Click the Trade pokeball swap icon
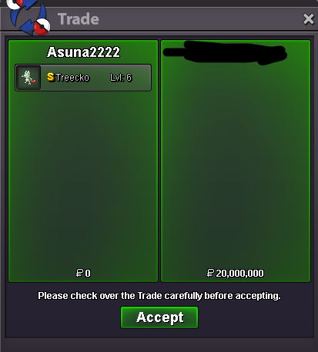318x352 pixels. tap(28, 17)
